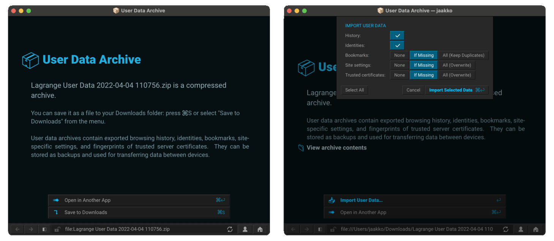Screen dimensions: 554x241
Task: Set Trusted certificates import to None
Action: [399, 75]
